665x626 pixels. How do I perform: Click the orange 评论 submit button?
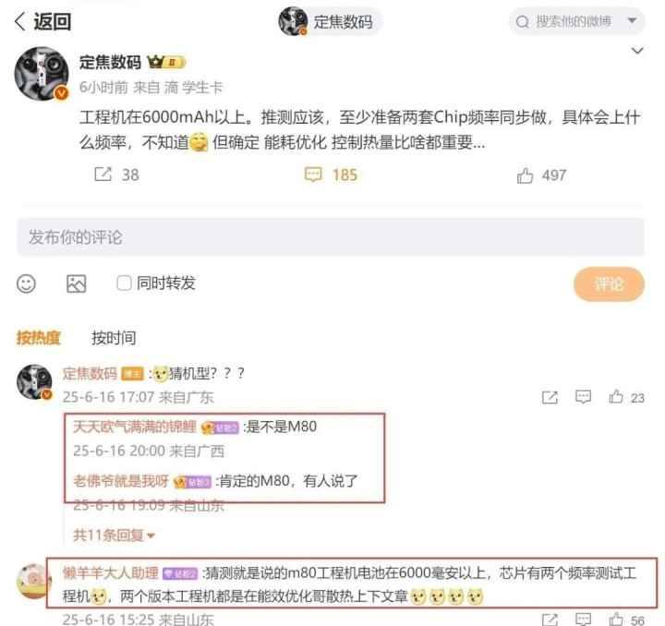pos(609,284)
